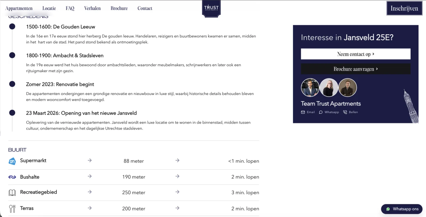Go to the FAQ page
The height and width of the screenshot is (217, 426).
[70, 8]
